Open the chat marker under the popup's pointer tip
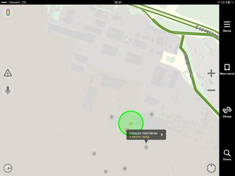 tap(146, 147)
